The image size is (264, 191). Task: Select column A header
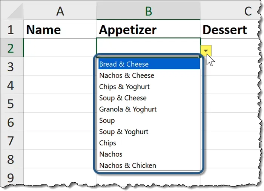pos(60,11)
